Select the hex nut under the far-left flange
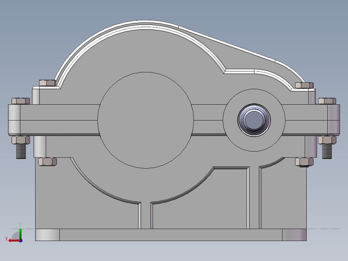Screen dimensions: 348x261 click(21, 140)
